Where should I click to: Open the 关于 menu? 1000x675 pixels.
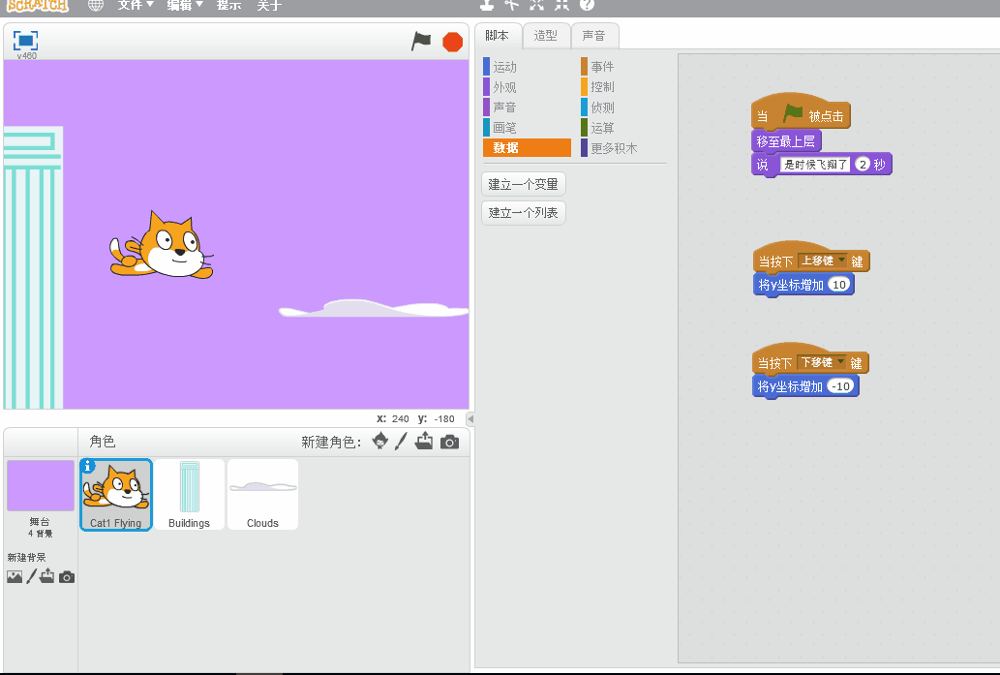pyautogui.click(x=269, y=5)
